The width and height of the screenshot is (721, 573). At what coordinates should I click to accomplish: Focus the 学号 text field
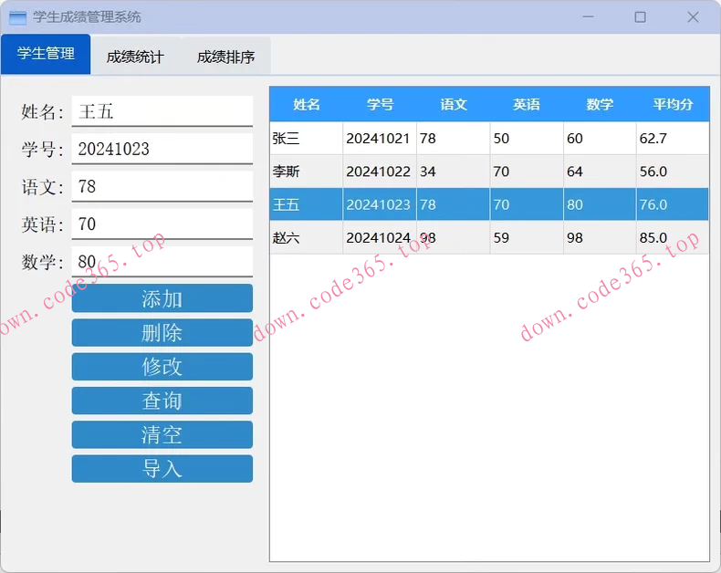coord(162,149)
